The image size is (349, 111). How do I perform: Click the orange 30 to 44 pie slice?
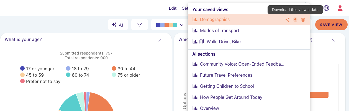101,102
